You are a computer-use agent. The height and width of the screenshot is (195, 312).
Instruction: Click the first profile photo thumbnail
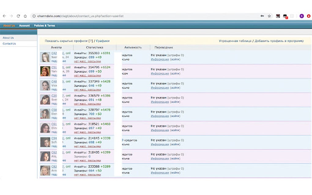click(x=45, y=57)
